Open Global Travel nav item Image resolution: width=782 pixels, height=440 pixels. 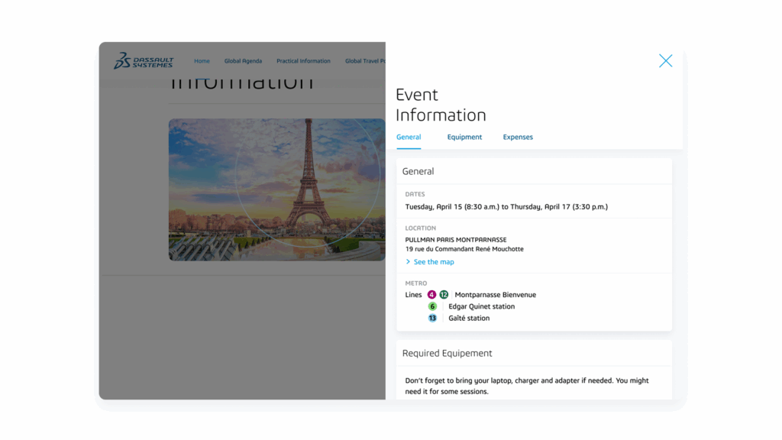point(365,61)
